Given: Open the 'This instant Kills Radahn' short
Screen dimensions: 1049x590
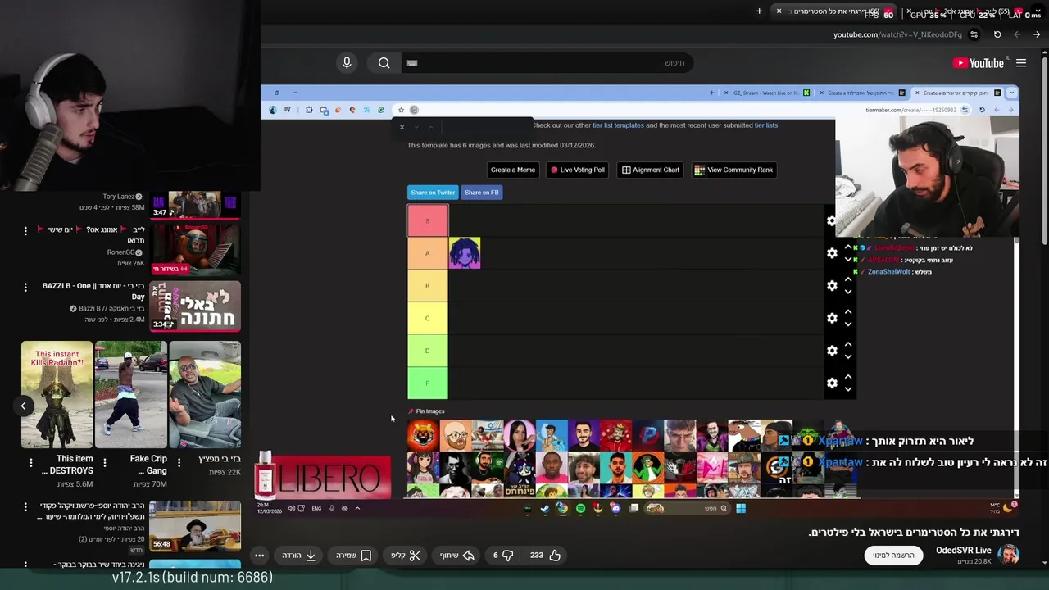Looking at the screenshot, I should tap(57, 395).
